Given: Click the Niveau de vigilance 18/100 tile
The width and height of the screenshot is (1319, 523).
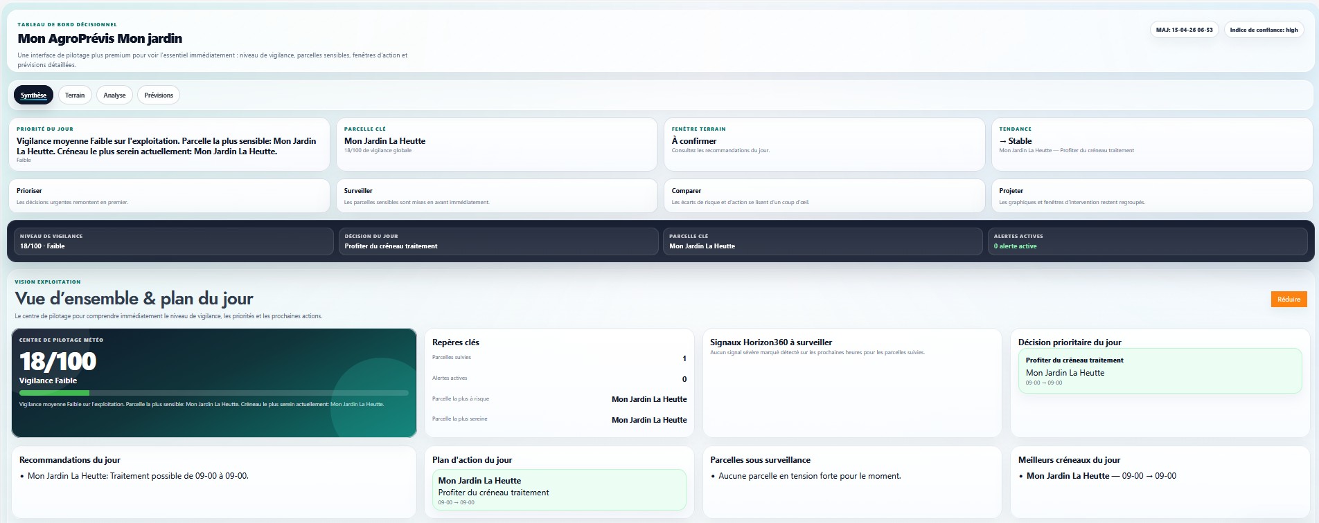Looking at the screenshot, I should click(173, 241).
